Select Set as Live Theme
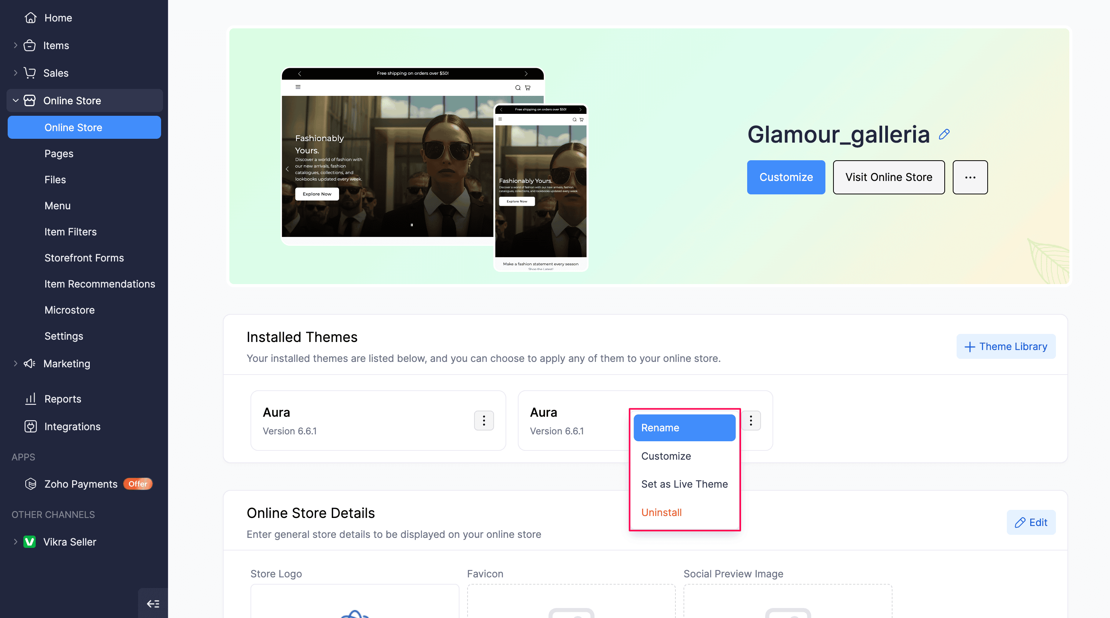Viewport: 1110px width, 618px height. pyautogui.click(x=684, y=484)
